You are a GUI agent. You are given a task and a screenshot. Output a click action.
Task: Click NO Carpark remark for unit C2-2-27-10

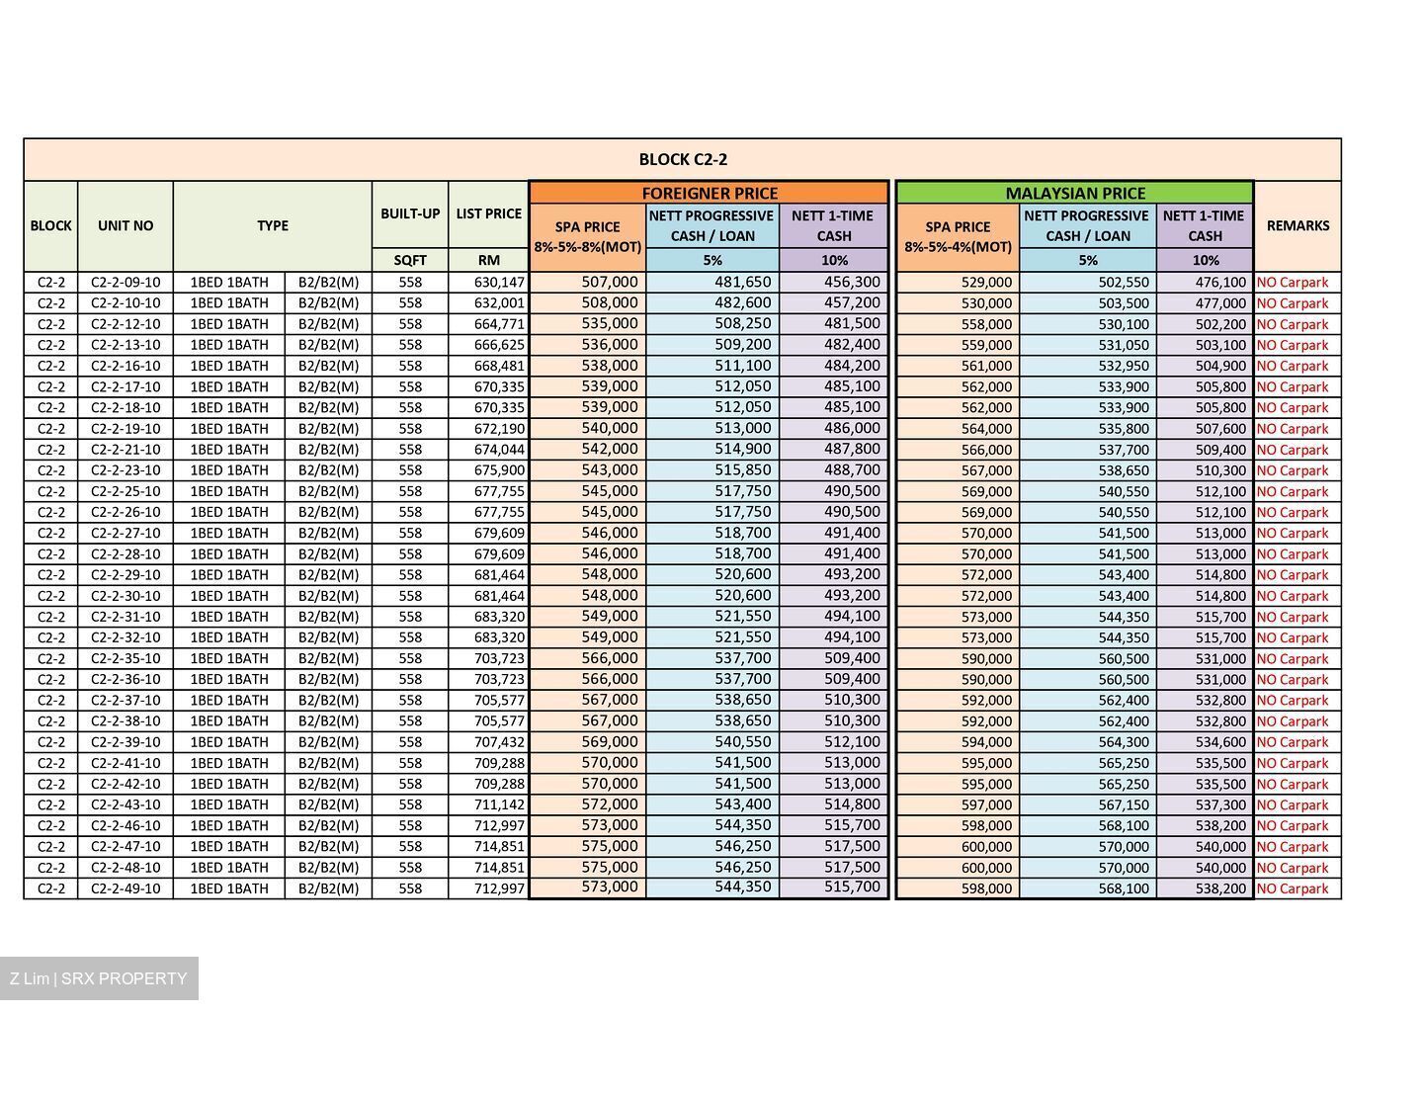(1293, 534)
